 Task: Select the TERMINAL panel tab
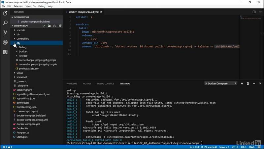click(x=125, y=84)
